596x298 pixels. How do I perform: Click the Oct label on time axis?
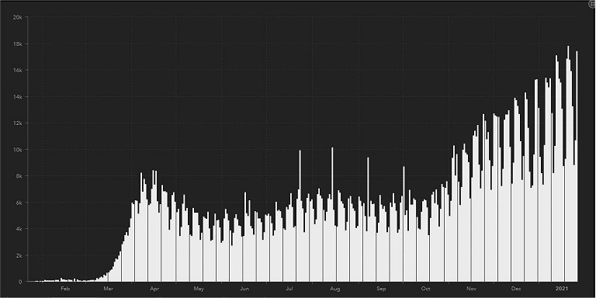click(x=425, y=289)
